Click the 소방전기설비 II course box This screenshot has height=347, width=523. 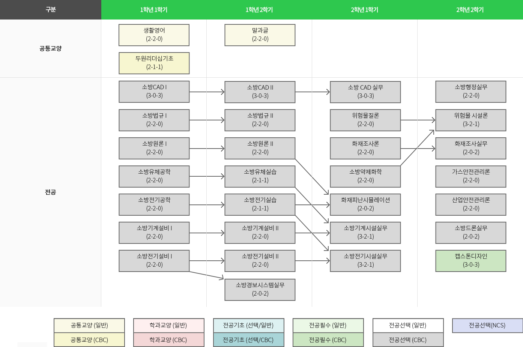click(260, 261)
